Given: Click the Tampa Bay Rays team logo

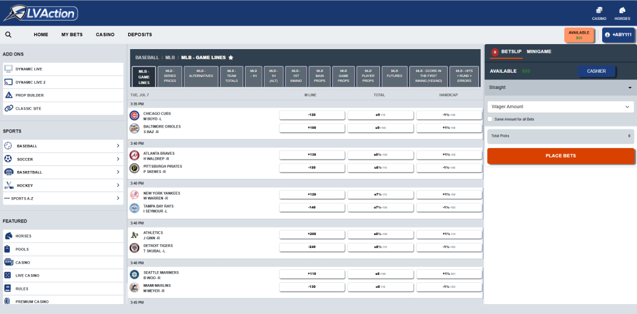Looking at the screenshot, I should tap(134, 208).
